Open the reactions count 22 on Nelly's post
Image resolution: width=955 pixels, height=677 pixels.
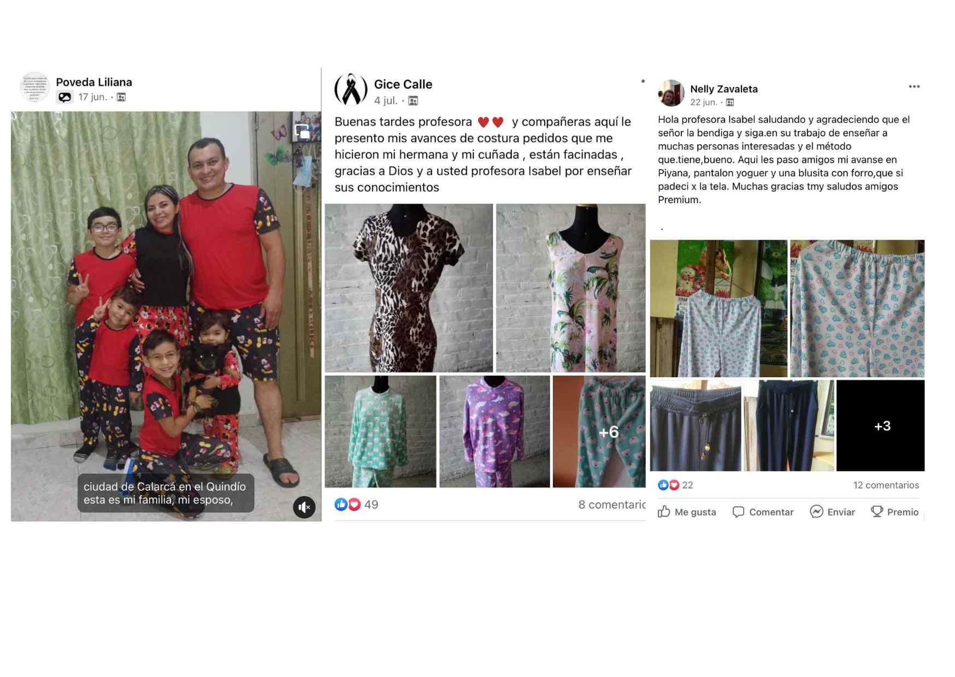tap(675, 485)
